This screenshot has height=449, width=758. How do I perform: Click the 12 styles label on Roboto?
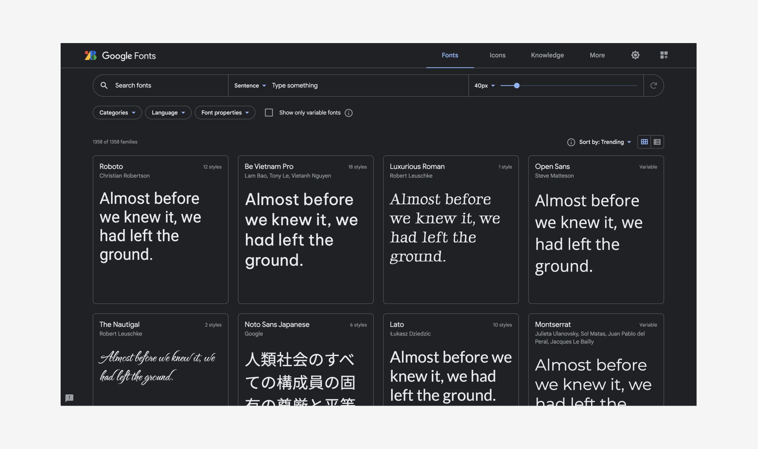tap(212, 167)
